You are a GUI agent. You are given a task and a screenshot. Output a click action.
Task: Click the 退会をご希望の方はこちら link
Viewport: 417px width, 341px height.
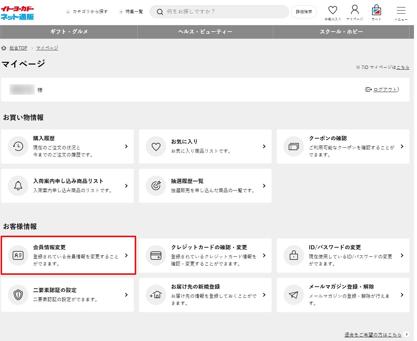373,335
